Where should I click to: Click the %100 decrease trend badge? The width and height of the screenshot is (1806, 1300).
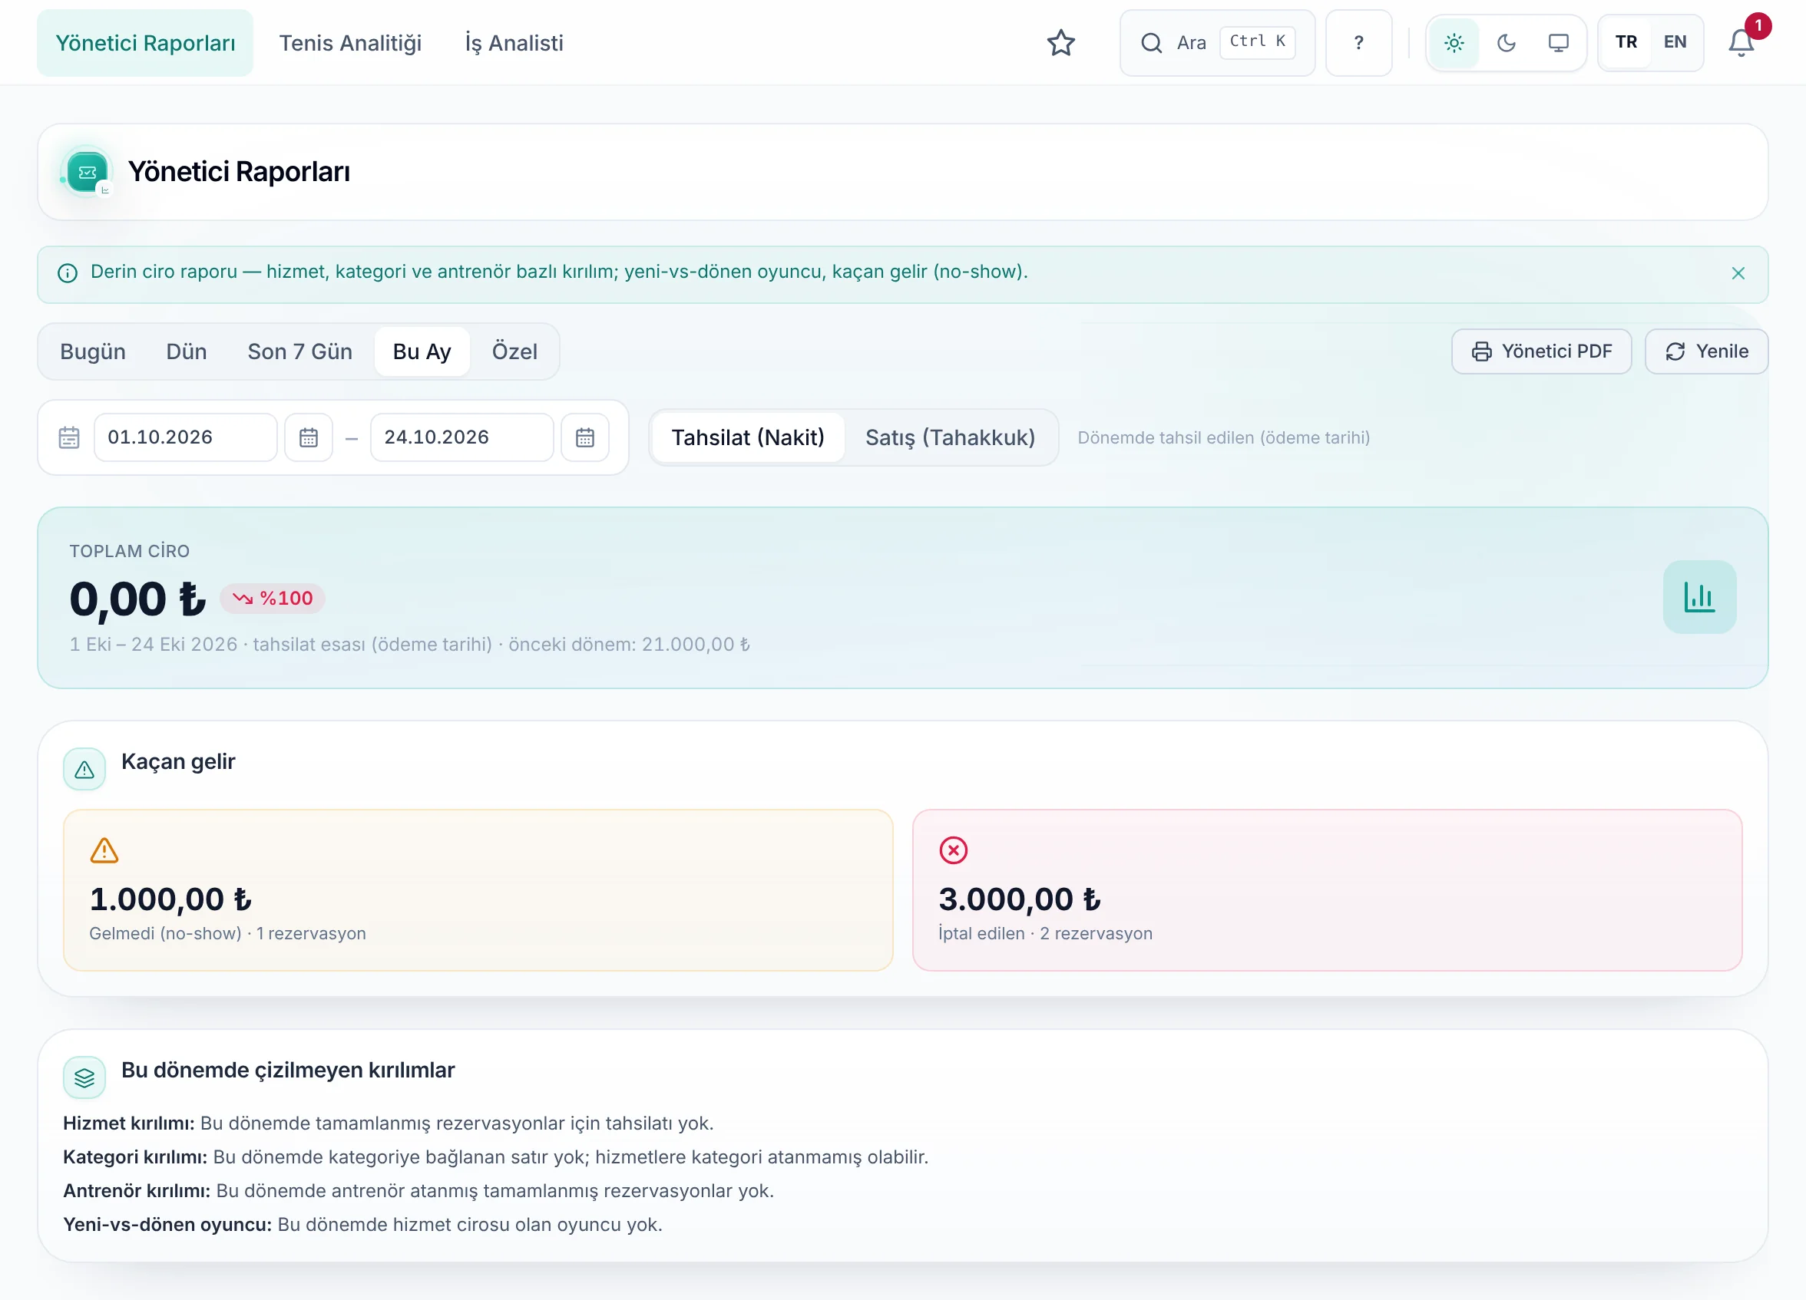[273, 599]
